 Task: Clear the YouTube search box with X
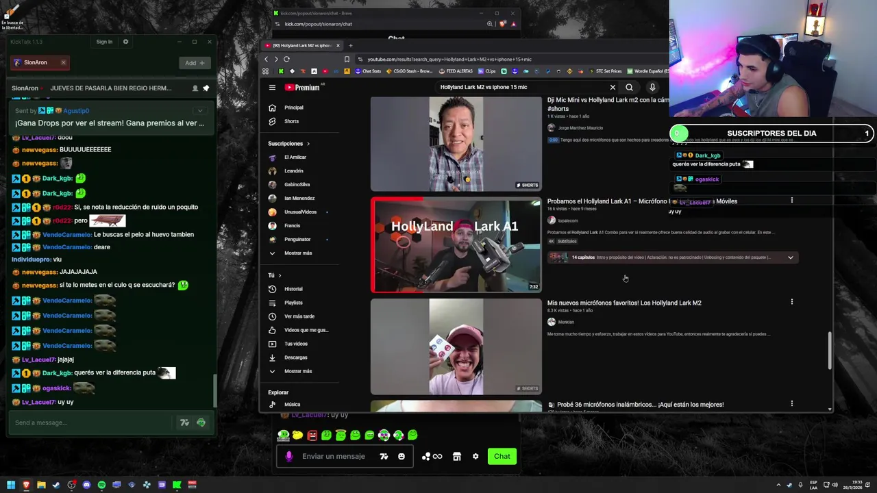click(613, 88)
